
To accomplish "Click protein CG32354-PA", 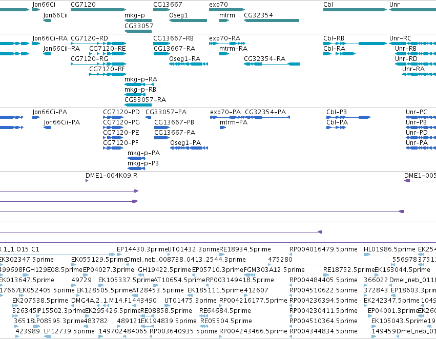I will tap(265, 112).
